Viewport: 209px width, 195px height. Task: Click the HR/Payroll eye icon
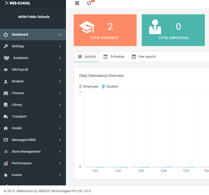[x=6, y=70]
